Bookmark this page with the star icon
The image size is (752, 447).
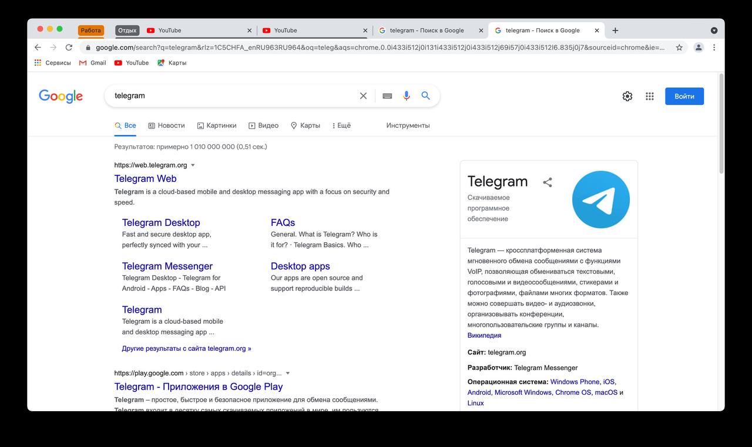point(679,48)
